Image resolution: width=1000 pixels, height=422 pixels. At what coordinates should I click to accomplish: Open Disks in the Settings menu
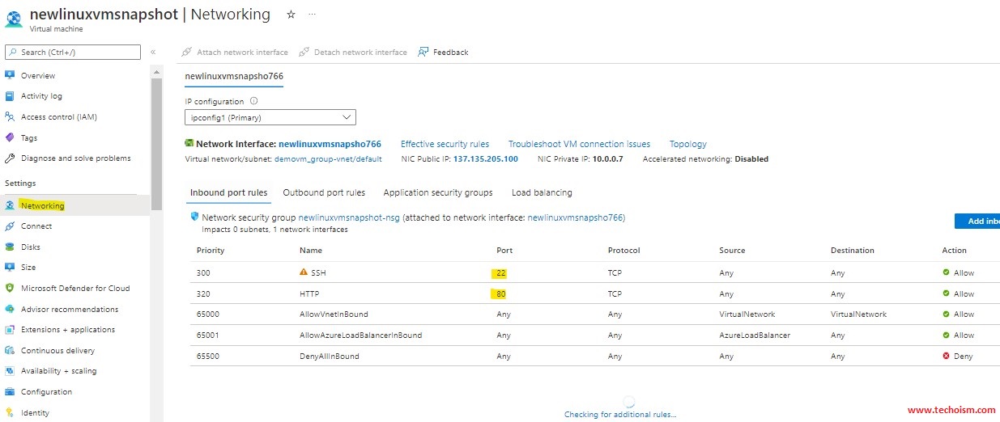[x=31, y=247]
